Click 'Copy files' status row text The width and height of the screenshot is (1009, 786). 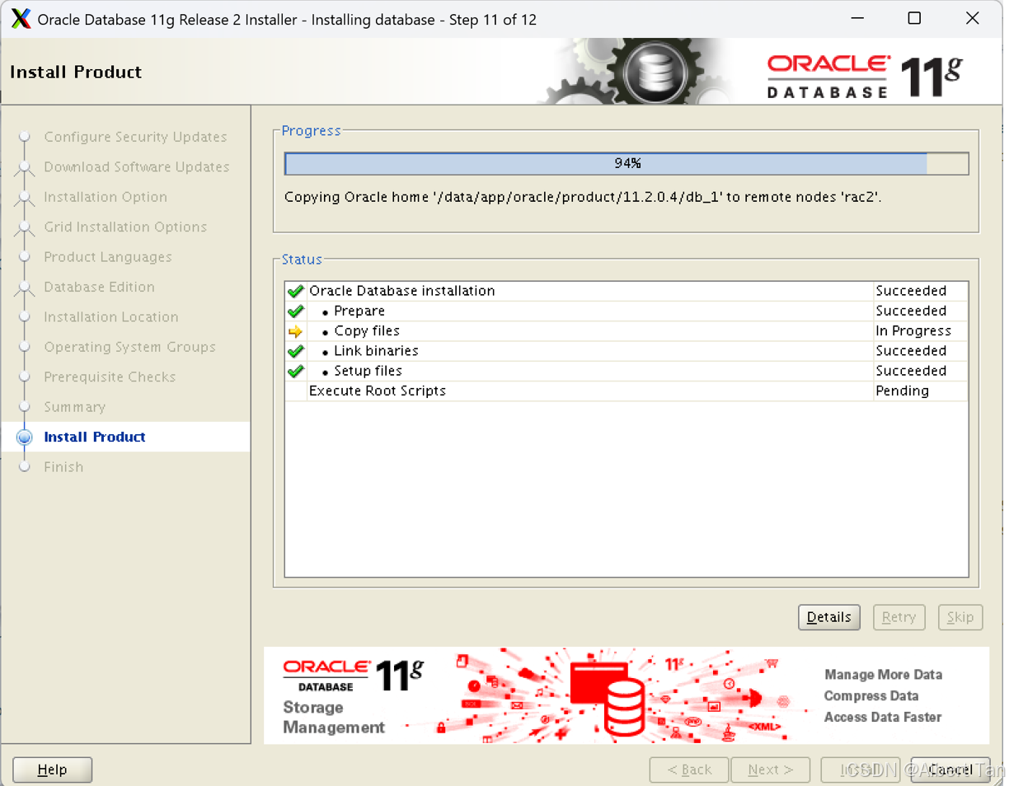(x=367, y=331)
